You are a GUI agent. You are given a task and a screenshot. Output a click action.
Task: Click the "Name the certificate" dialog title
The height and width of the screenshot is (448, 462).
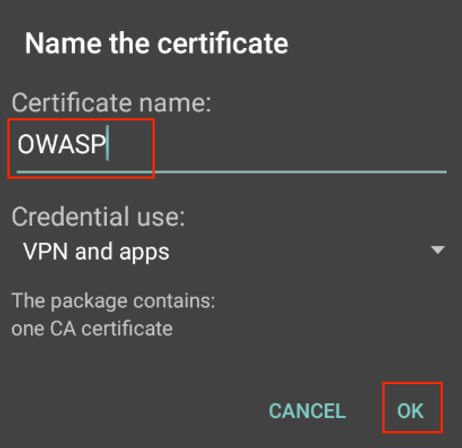[x=156, y=44]
